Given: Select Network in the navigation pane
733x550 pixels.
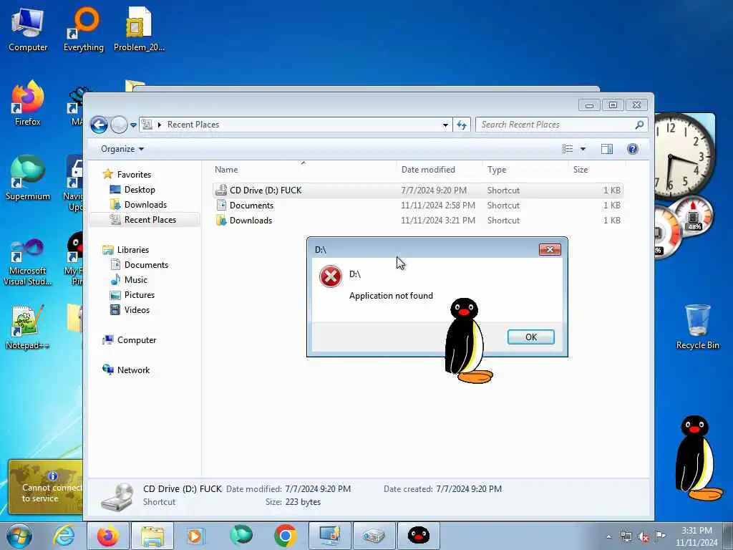Looking at the screenshot, I should tap(133, 370).
